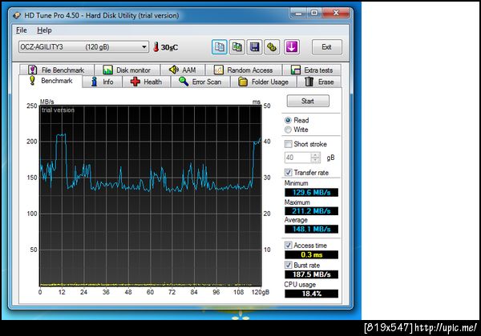This screenshot has height=336, width=481.
Task: Click the Info tab blue icon
Action: click(95, 82)
